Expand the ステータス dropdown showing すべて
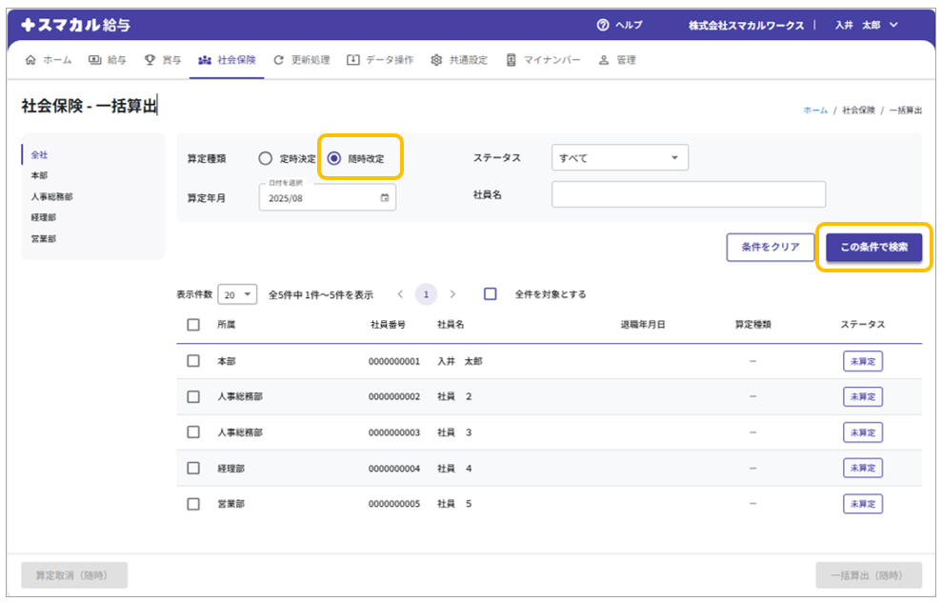The height and width of the screenshot is (602, 942). [x=619, y=158]
